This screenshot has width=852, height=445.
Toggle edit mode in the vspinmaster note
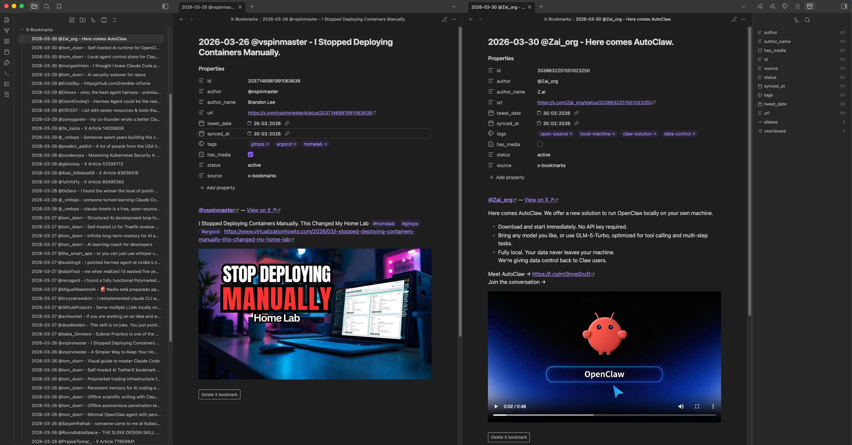[444, 19]
